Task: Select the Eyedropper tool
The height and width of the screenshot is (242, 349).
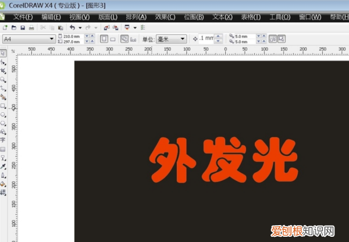Action: click(x=3, y=166)
